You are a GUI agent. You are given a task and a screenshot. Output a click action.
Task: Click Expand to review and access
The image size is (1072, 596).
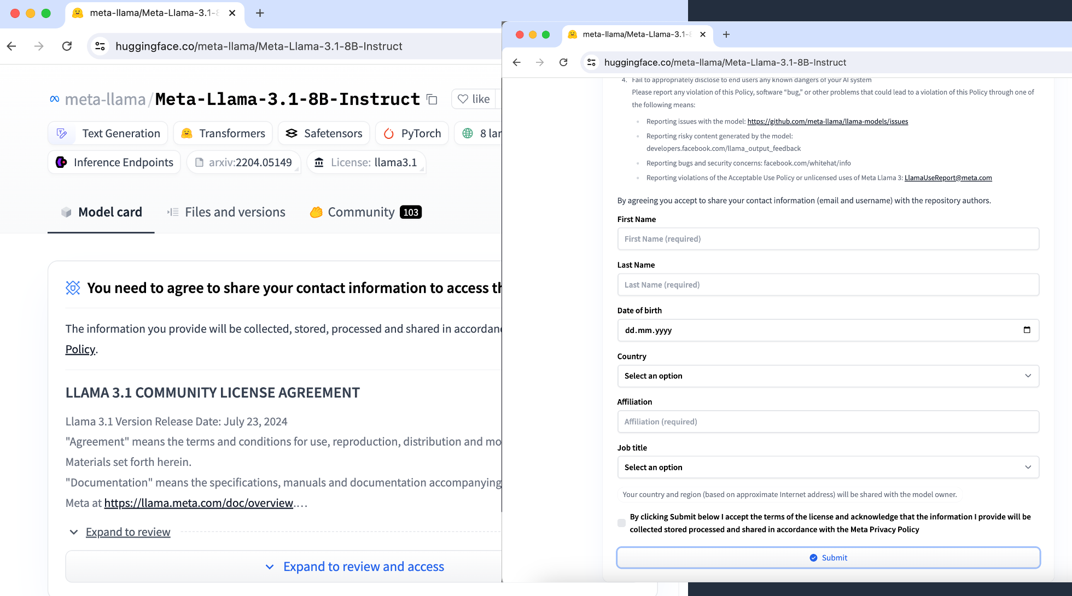[x=363, y=566]
